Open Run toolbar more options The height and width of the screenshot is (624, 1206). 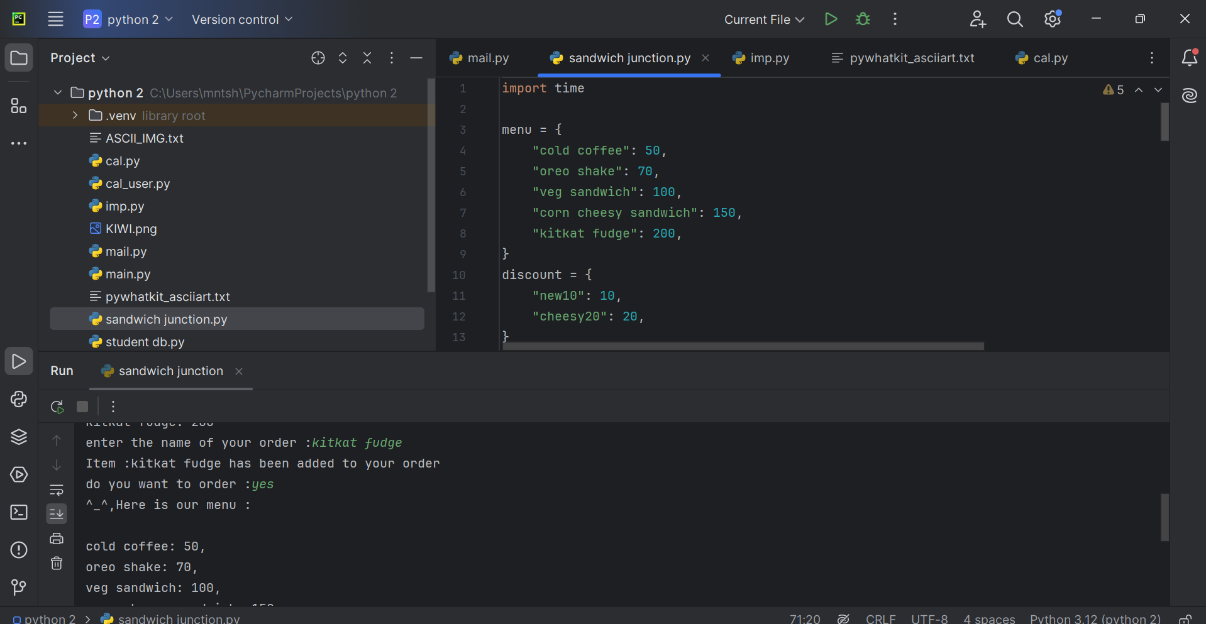[113, 407]
